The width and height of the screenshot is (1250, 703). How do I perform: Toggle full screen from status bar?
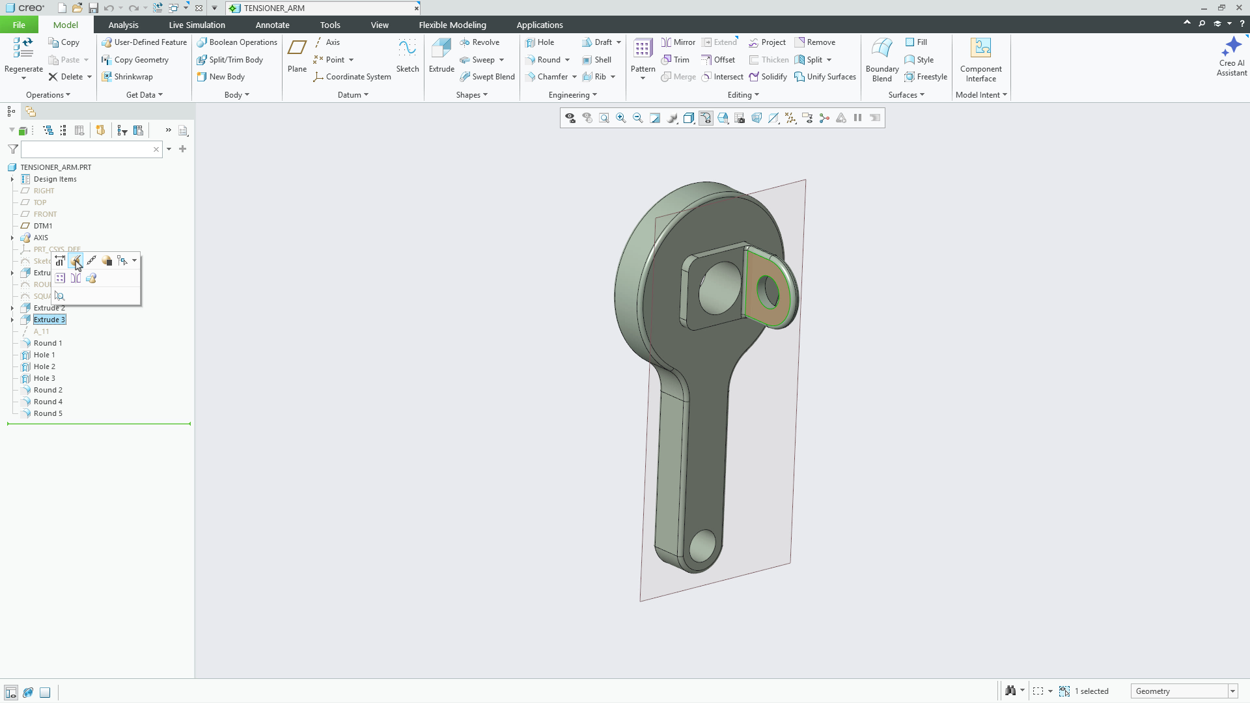point(45,692)
